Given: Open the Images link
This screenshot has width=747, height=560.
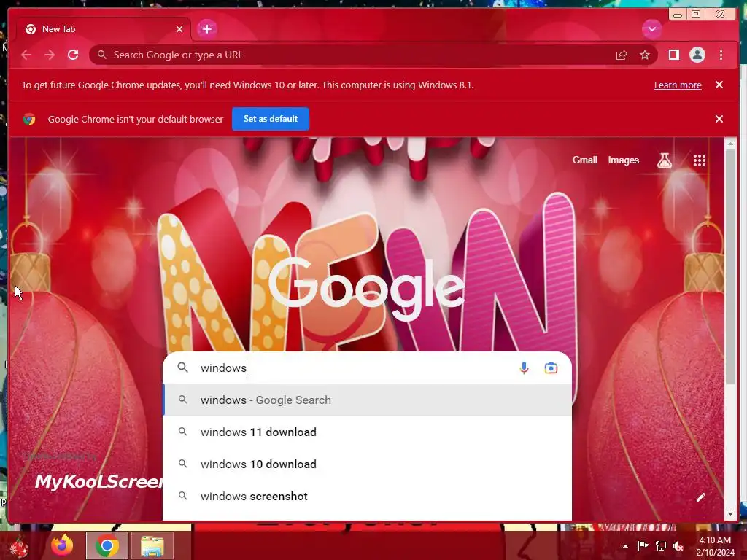Looking at the screenshot, I should coord(623,160).
